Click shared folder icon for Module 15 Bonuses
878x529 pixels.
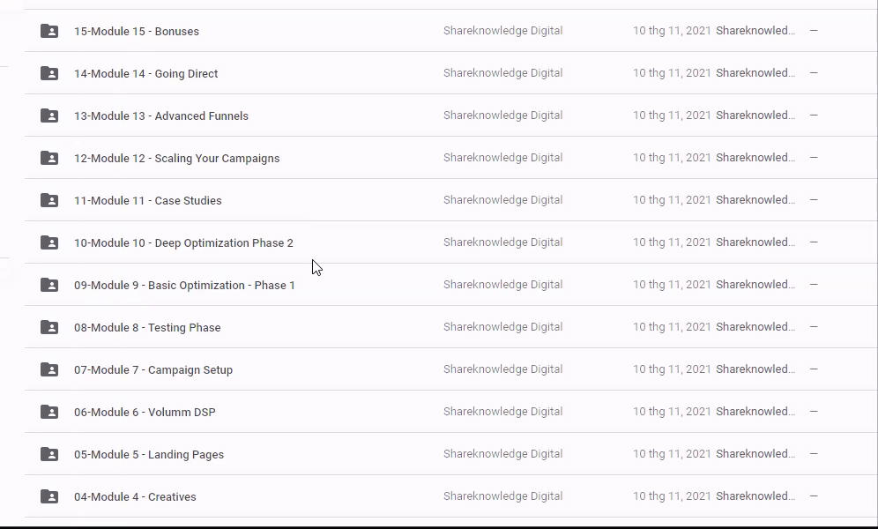click(x=49, y=31)
